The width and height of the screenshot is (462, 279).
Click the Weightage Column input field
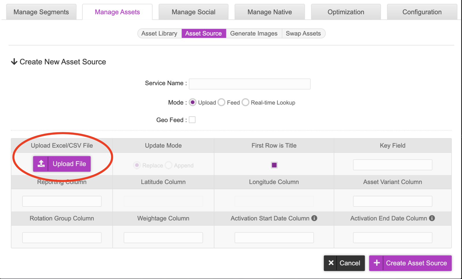pyautogui.click(x=163, y=238)
